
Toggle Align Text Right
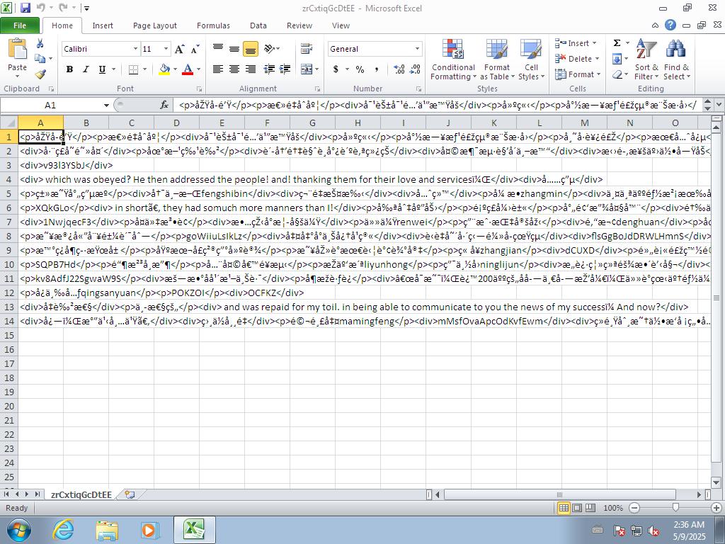tap(251, 69)
